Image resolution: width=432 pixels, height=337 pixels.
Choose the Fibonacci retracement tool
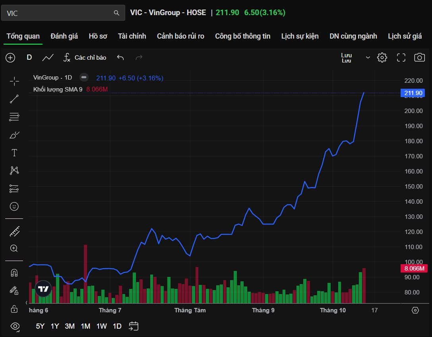point(14,117)
